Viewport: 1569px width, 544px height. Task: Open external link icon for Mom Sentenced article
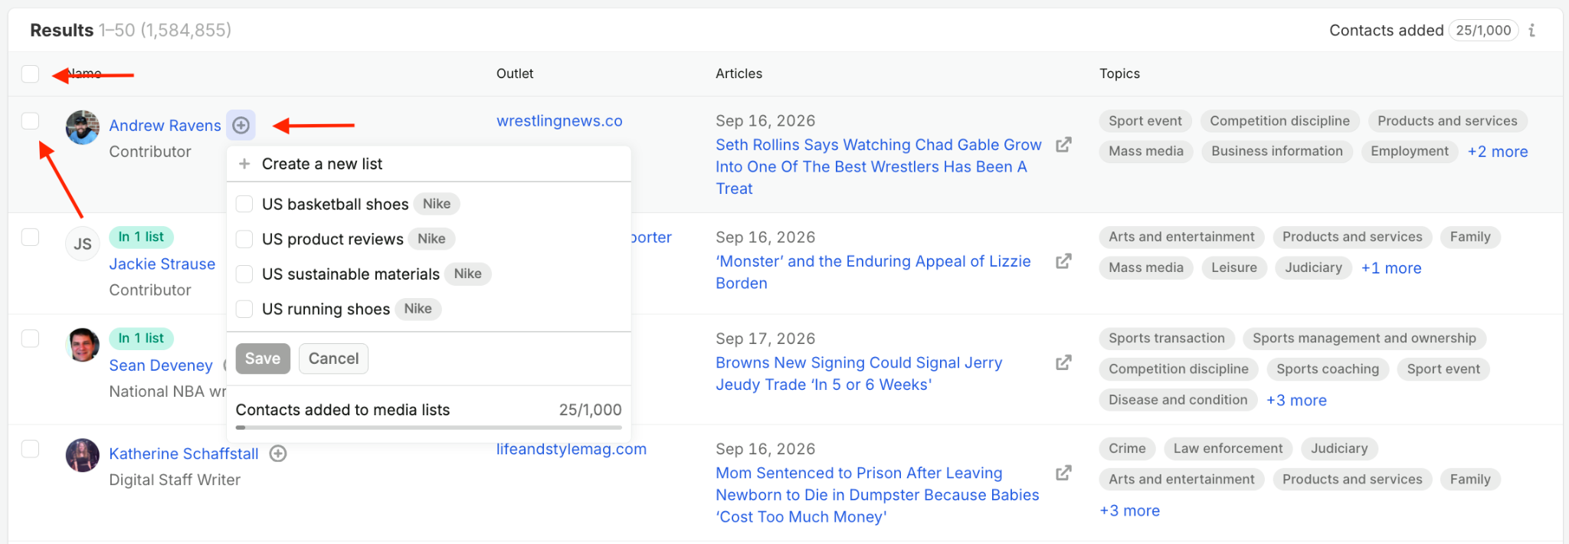(x=1063, y=473)
